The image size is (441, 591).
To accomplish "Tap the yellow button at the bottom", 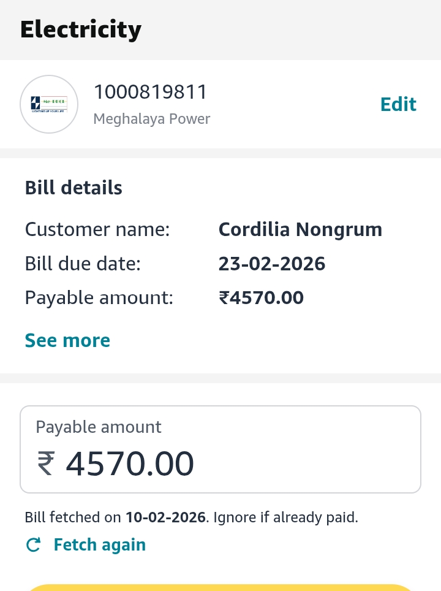I will 221,587.
